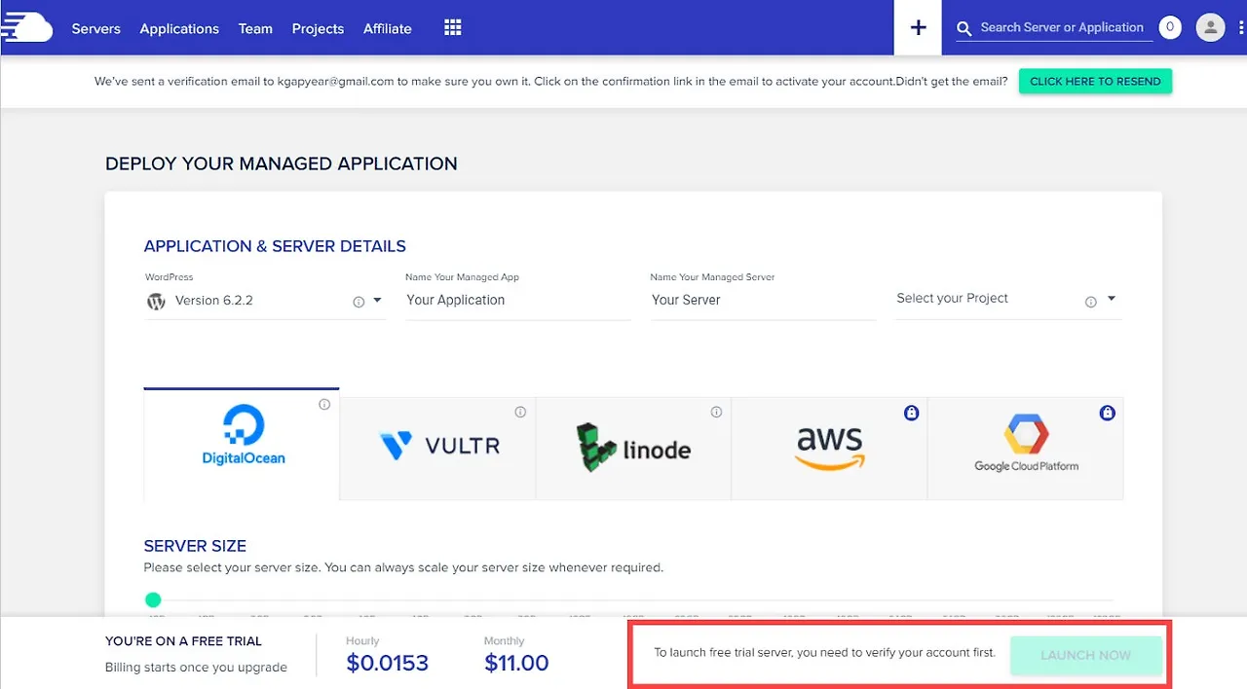Image resolution: width=1247 pixels, height=689 pixels.
Task: Click the verification email notice text
Action: [550, 82]
